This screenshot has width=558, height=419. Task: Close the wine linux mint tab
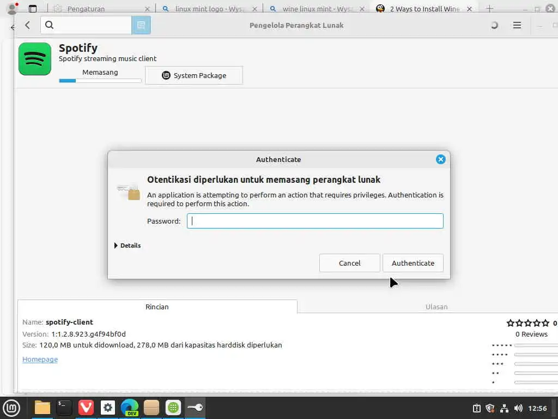click(362, 9)
